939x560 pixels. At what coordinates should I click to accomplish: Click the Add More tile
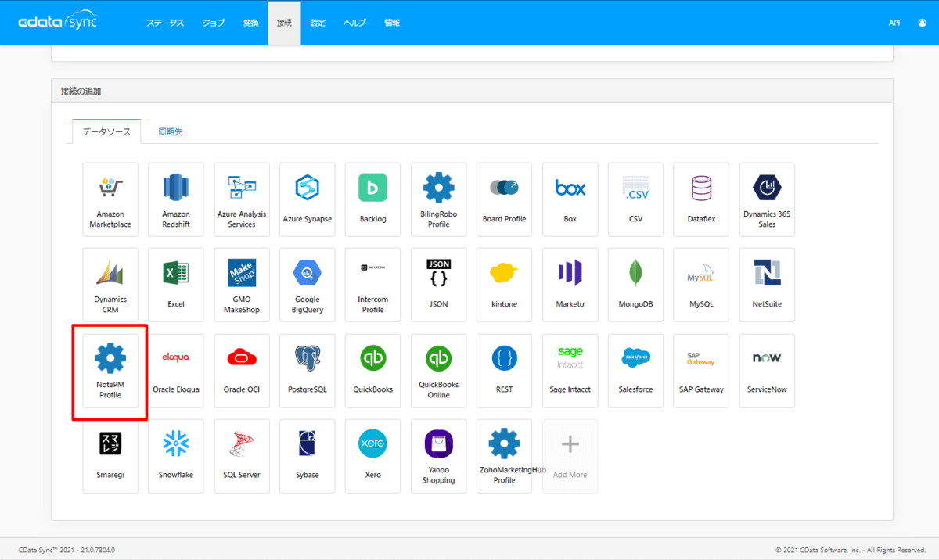click(x=570, y=456)
